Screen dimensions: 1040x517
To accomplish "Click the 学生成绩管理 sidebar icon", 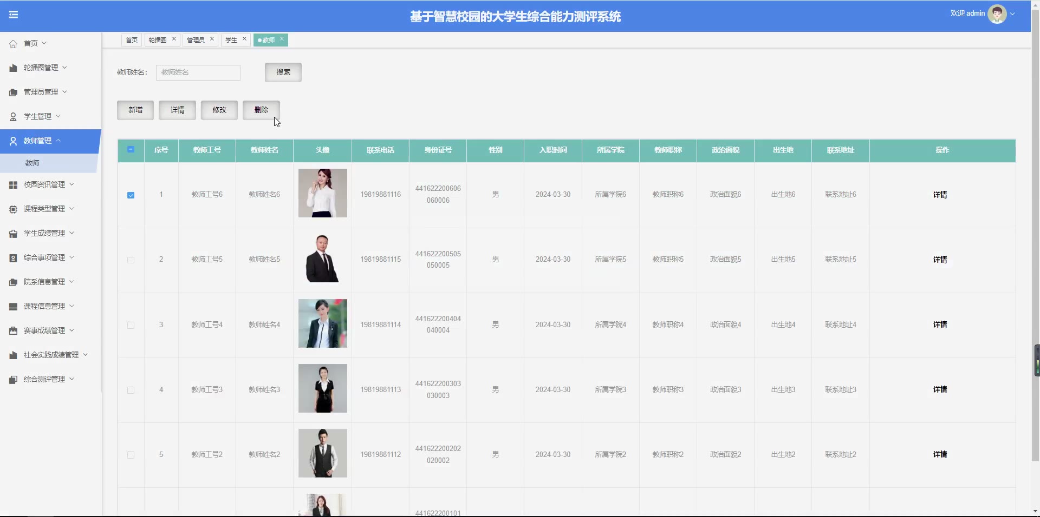I will point(13,234).
